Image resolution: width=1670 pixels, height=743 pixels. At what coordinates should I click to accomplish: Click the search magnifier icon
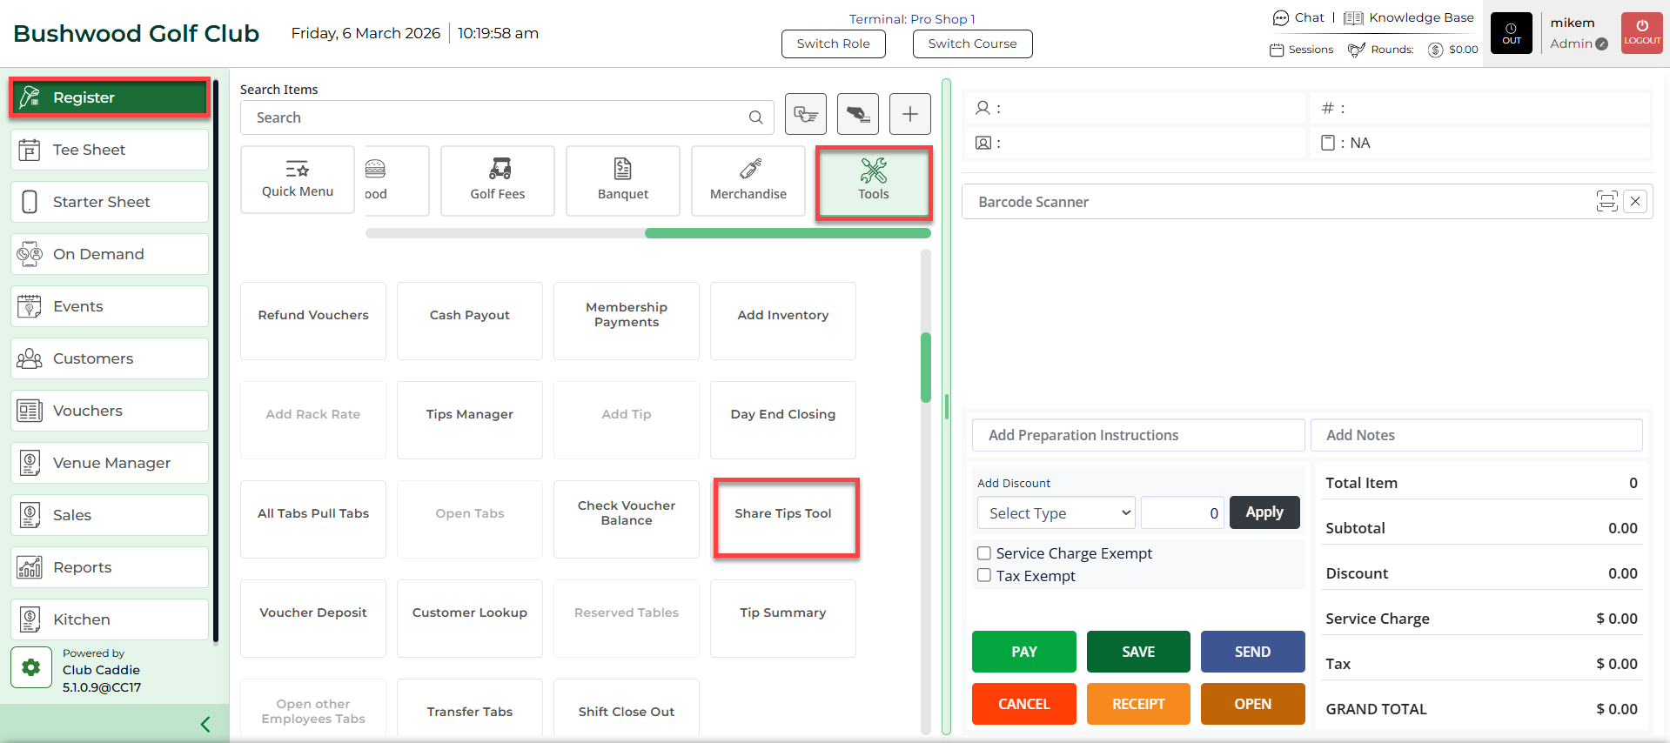[755, 117]
